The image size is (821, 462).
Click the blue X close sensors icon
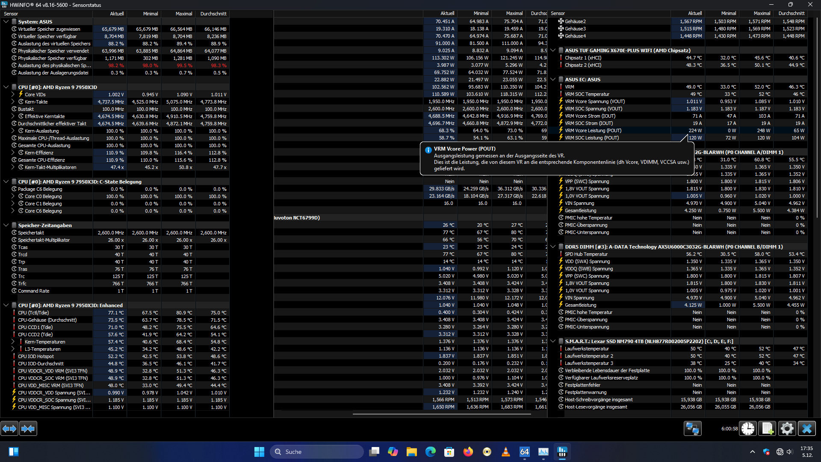806,428
